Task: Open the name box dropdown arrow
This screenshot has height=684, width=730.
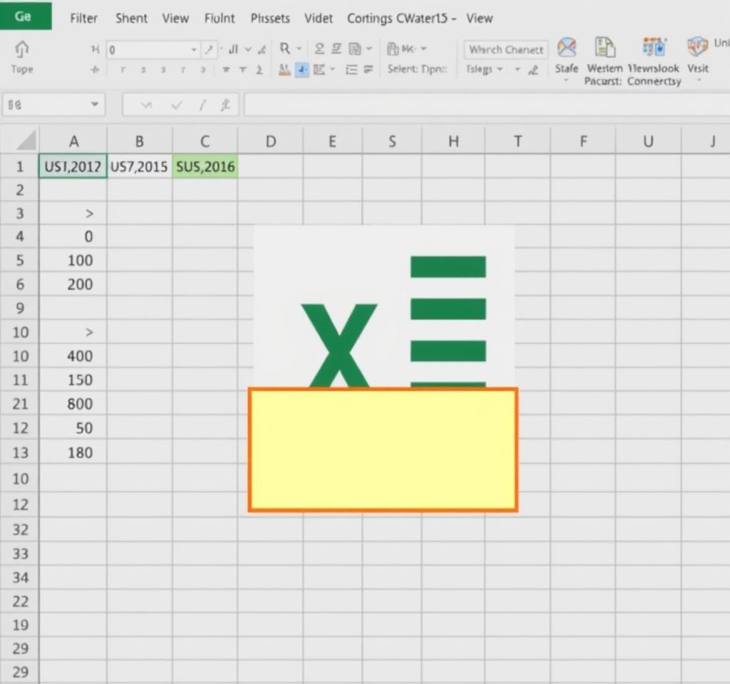Action: point(95,104)
